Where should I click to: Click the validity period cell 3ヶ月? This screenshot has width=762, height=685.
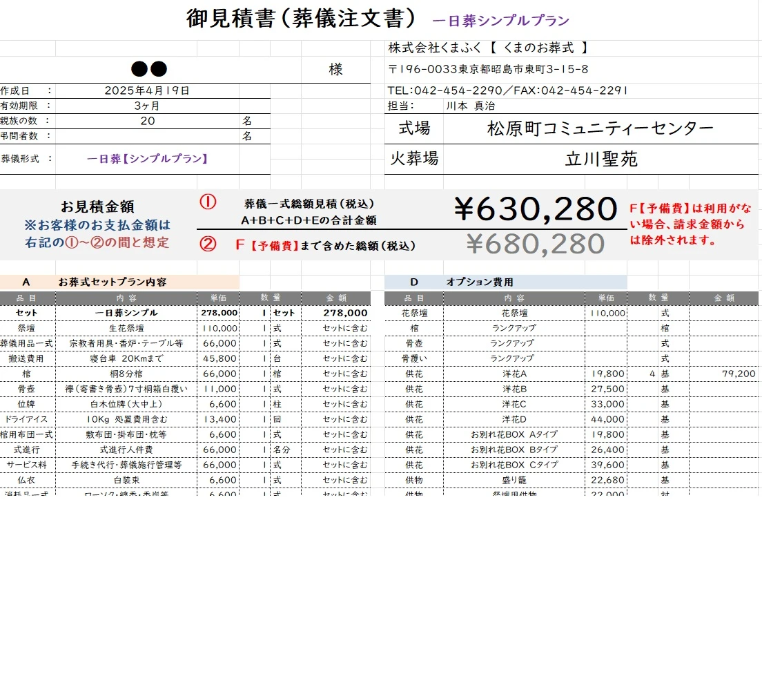147,106
